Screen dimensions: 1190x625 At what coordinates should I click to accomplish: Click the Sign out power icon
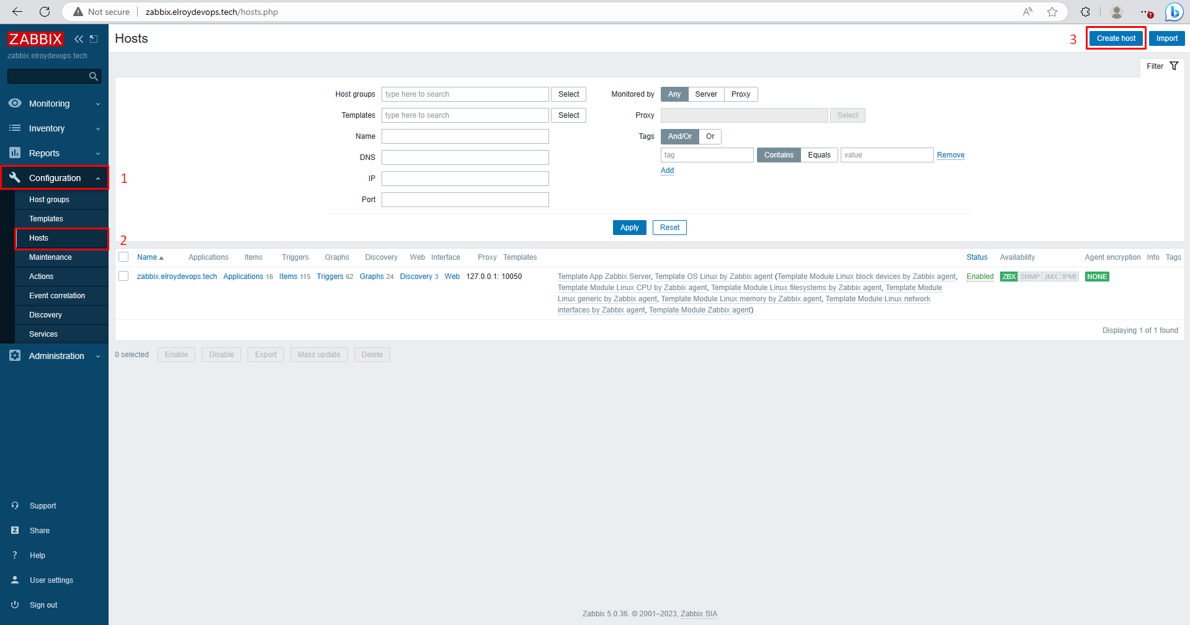point(15,605)
